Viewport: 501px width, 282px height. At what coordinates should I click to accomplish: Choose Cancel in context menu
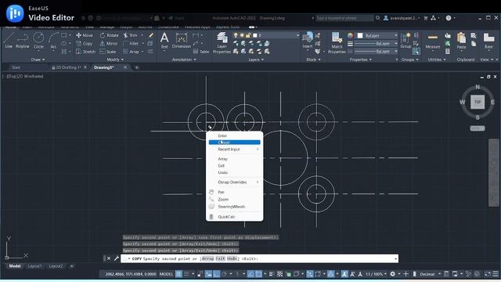[x=234, y=143]
